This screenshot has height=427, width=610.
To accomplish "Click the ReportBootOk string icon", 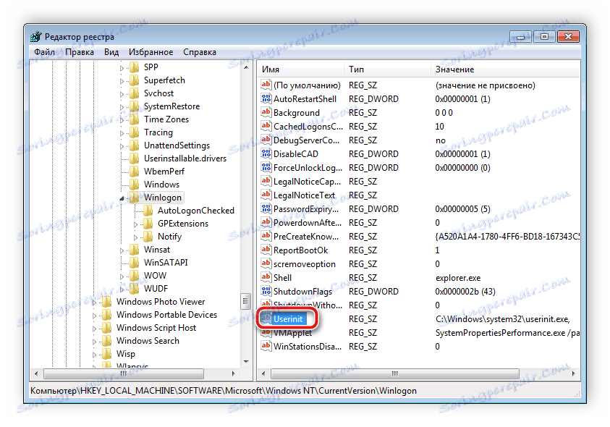I will pos(266,250).
